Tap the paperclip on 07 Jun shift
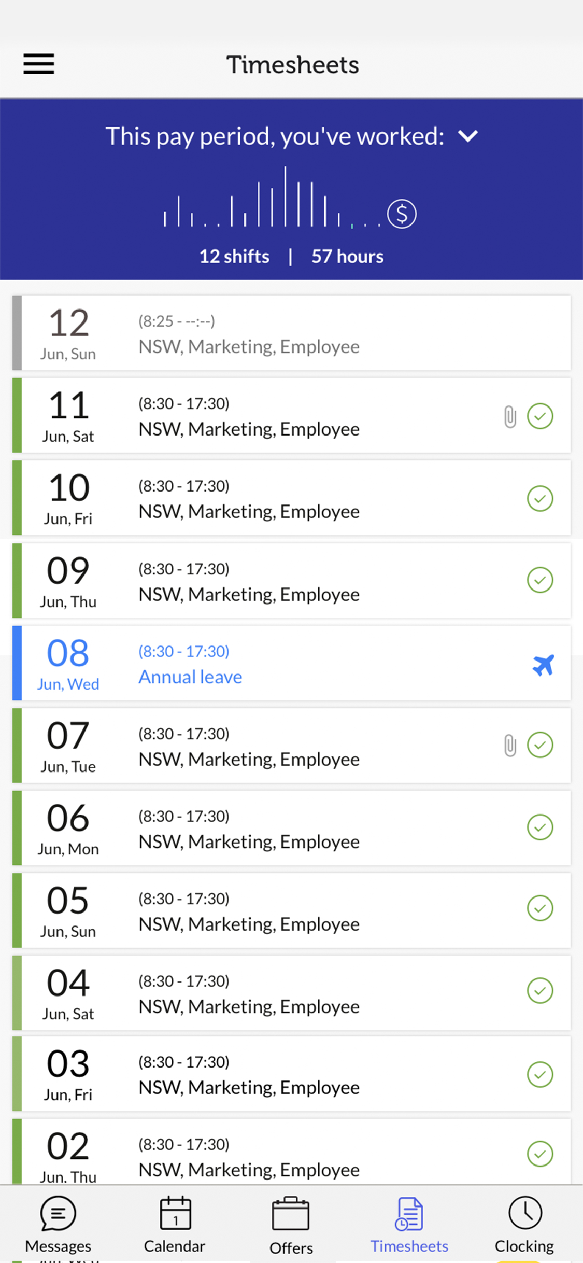The height and width of the screenshot is (1263, 583). [x=510, y=746]
